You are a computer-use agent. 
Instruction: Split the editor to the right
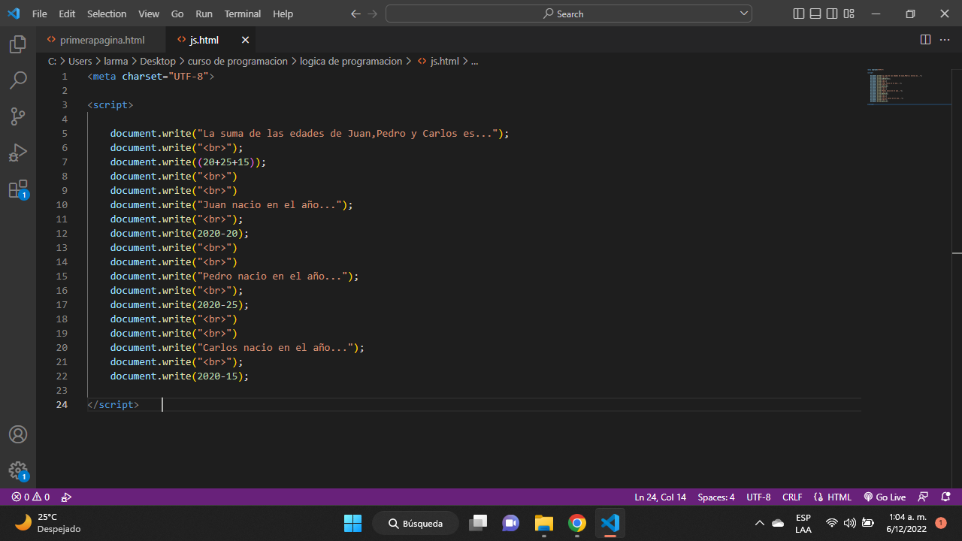click(x=925, y=40)
